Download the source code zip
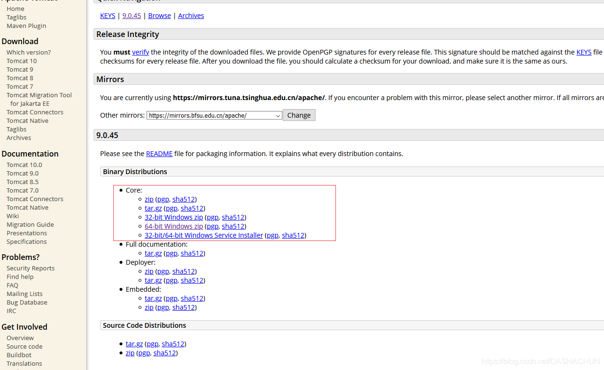Viewport: 604px width, 370px height. tap(130, 353)
